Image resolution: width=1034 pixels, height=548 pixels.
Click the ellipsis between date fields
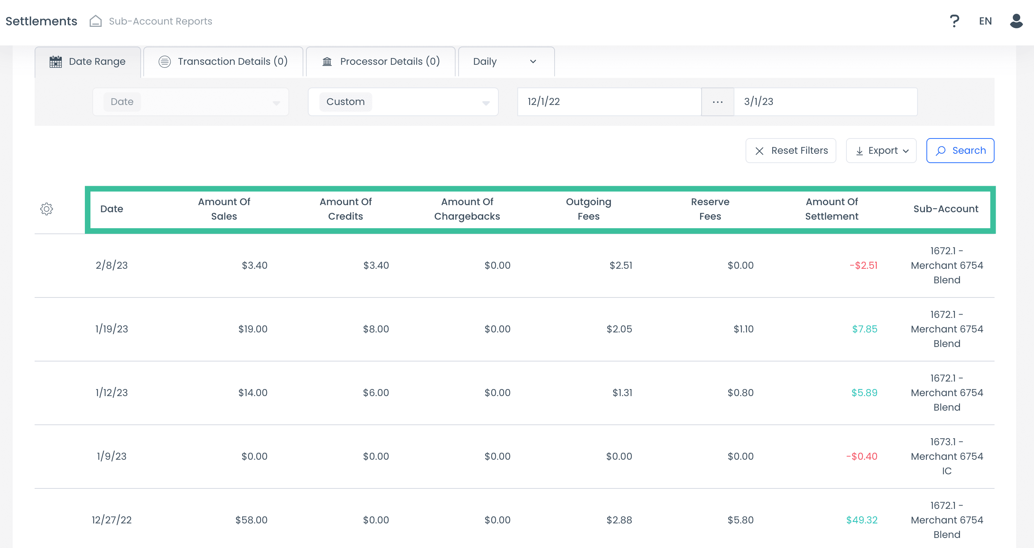click(x=717, y=102)
